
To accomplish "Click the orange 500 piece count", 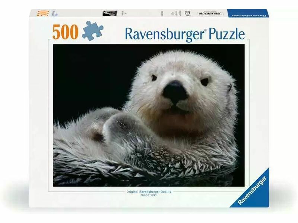I will tap(65, 33).
